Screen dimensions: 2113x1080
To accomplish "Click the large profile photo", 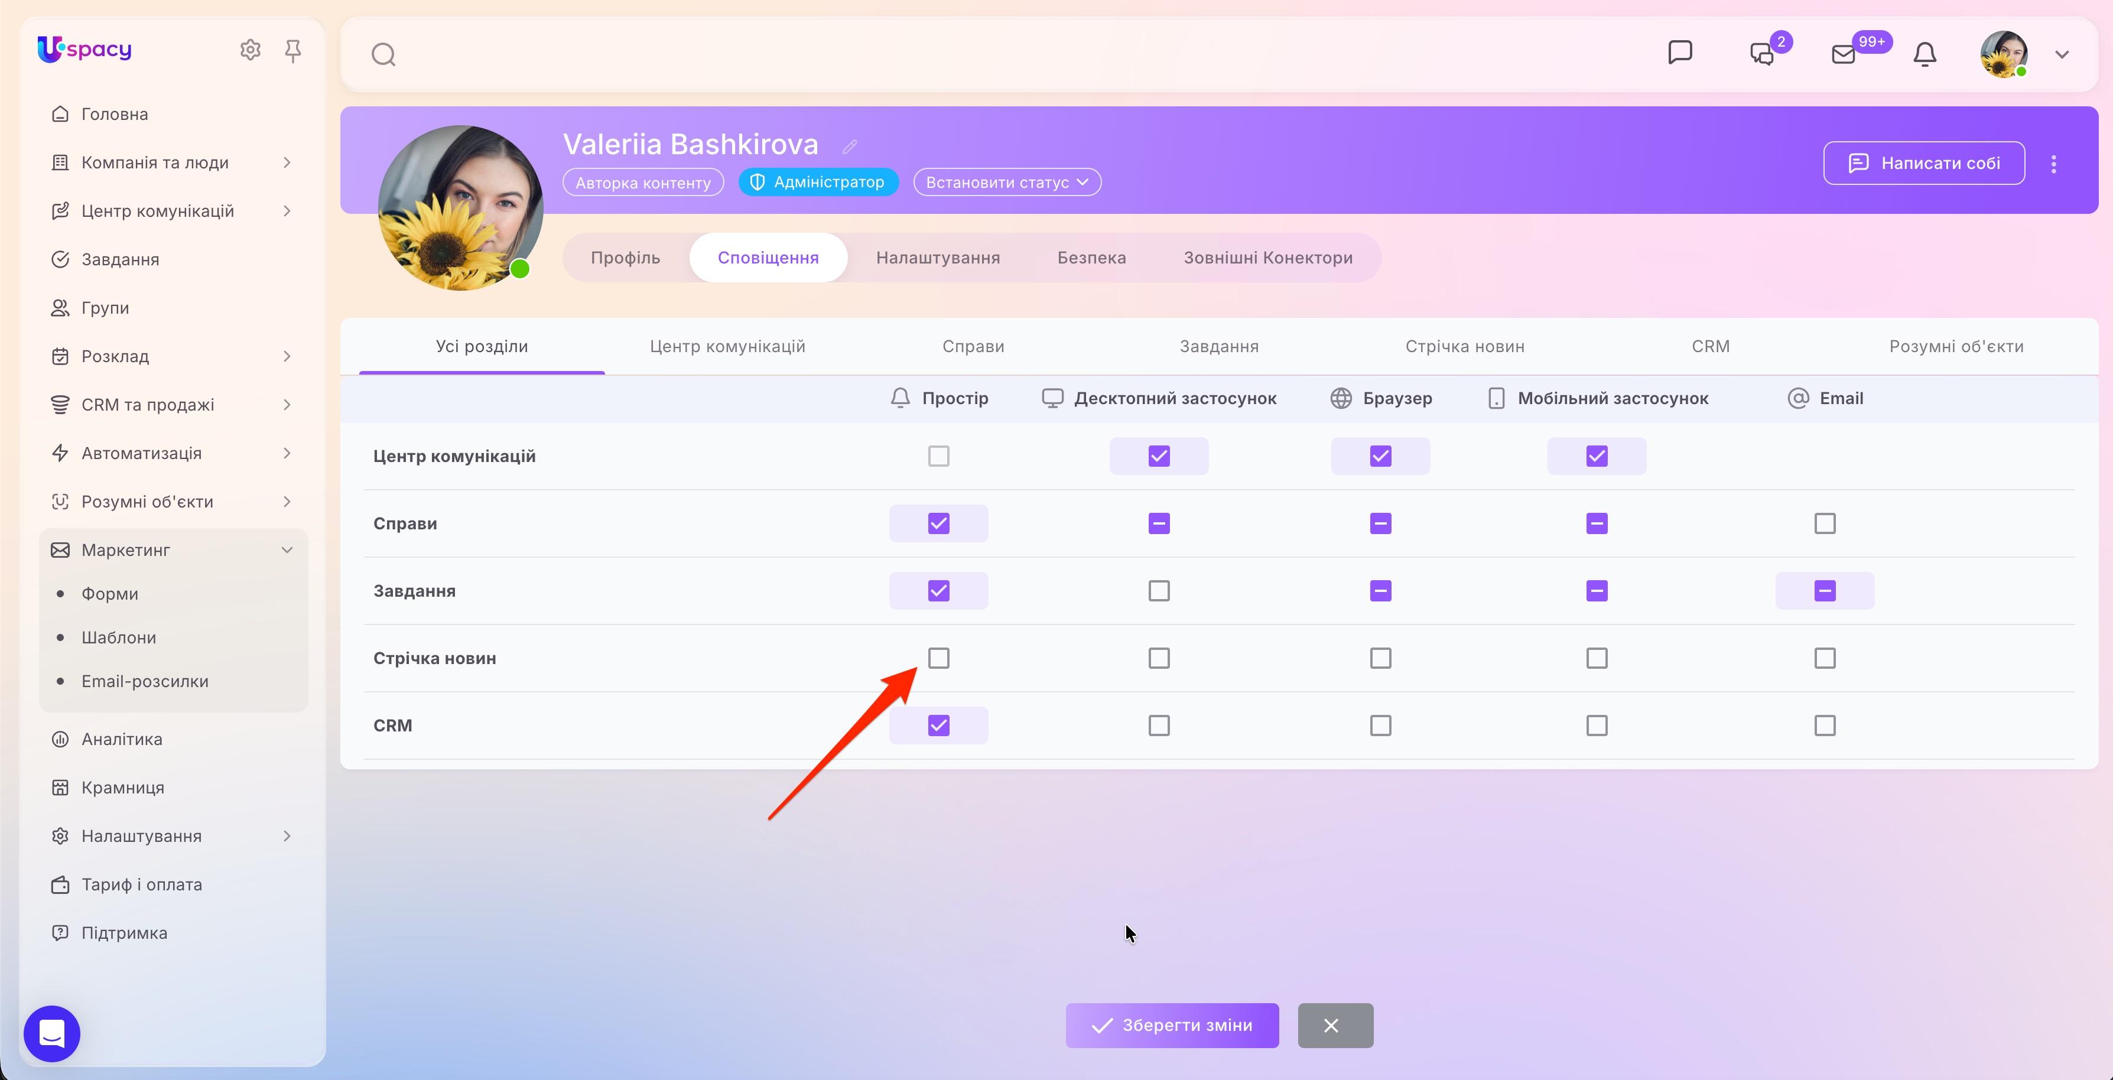I will tap(460, 207).
